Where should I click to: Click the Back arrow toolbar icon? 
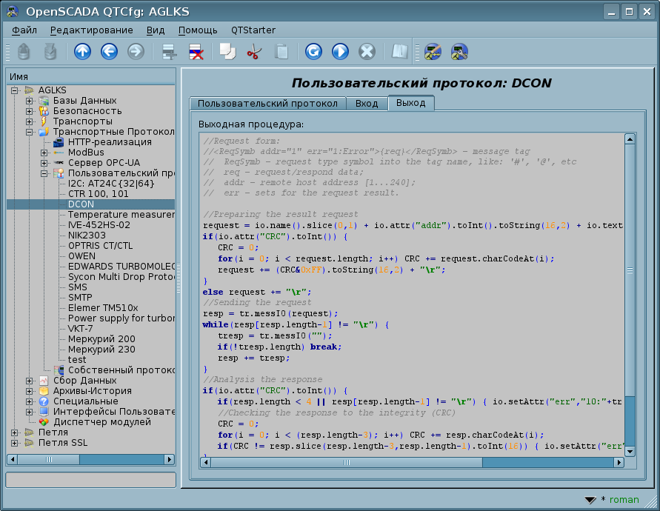click(x=109, y=51)
